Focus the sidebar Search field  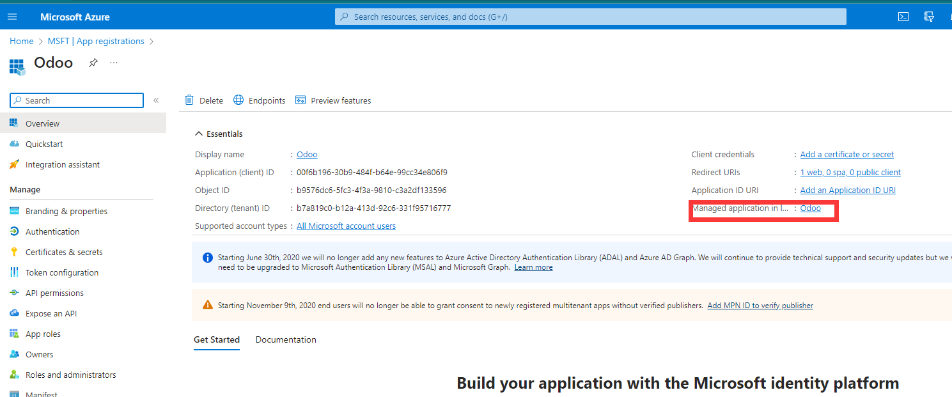point(77,100)
